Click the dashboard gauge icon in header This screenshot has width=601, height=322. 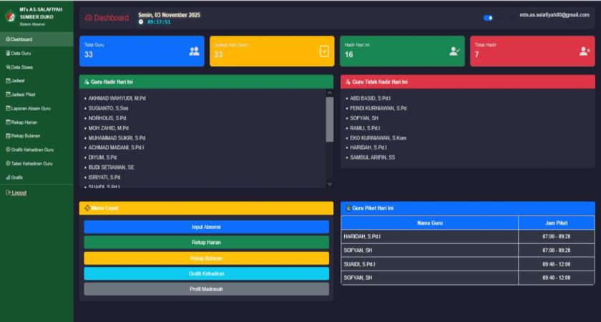(89, 18)
